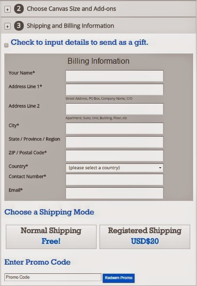Expand Shipping and Billing Information plus icon

(x=7, y=26)
